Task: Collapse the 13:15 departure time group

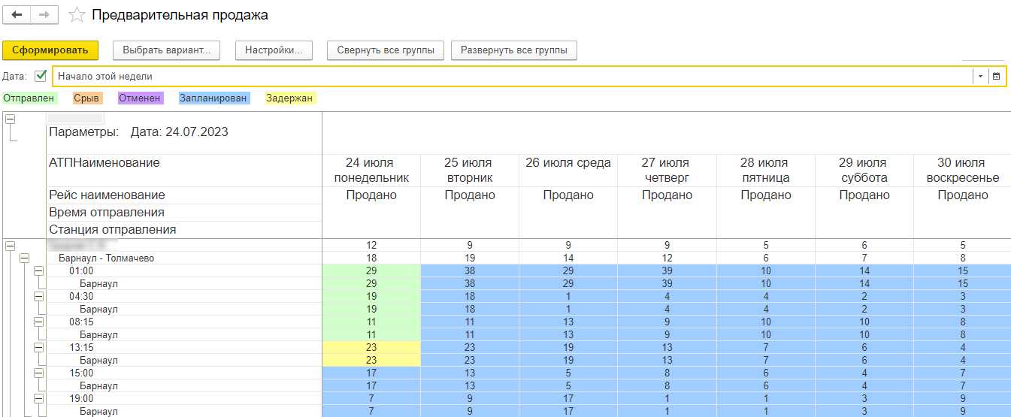Action: tap(38, 347)
